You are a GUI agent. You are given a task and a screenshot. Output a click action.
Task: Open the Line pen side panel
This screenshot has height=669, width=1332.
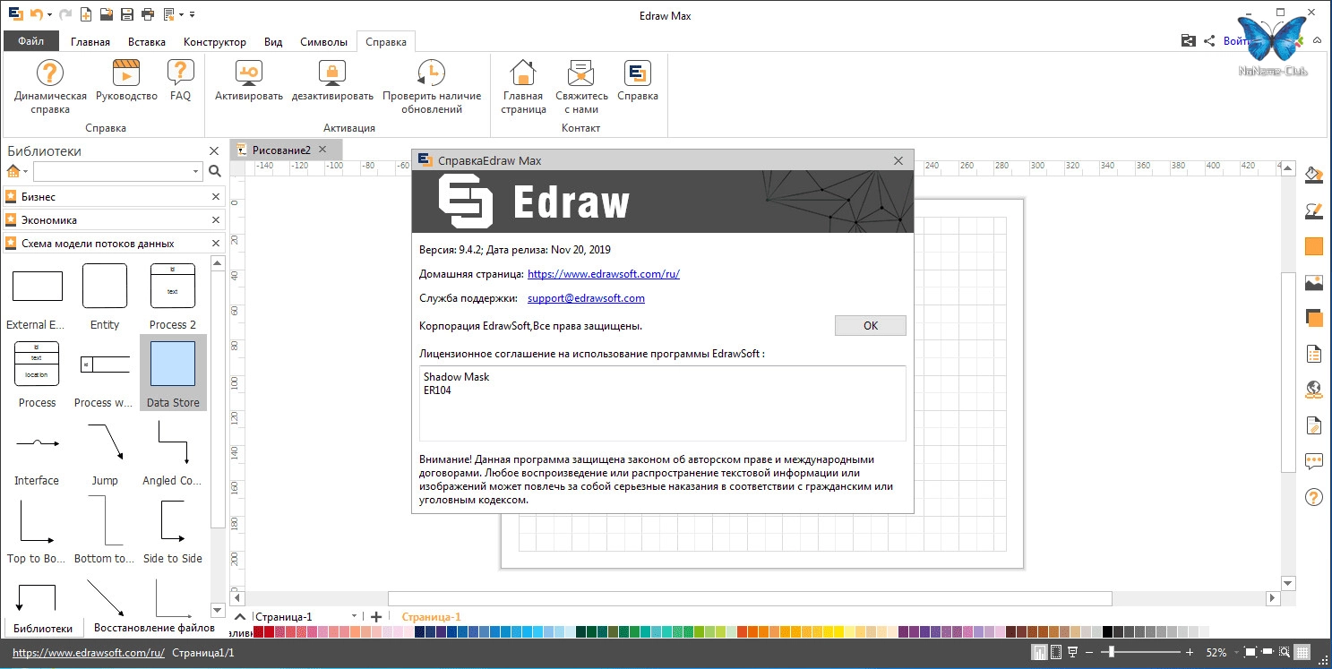1314,210
